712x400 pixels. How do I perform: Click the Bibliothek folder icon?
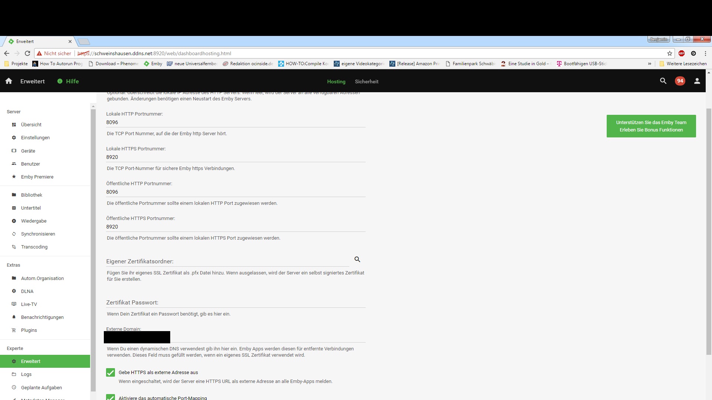14,195
